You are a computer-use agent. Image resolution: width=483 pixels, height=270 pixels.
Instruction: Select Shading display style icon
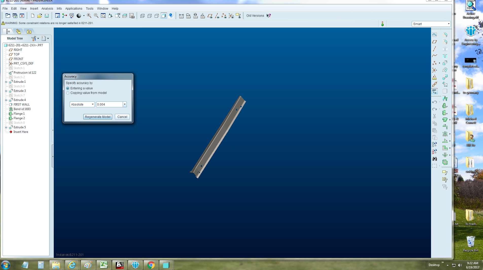[164, 16]
